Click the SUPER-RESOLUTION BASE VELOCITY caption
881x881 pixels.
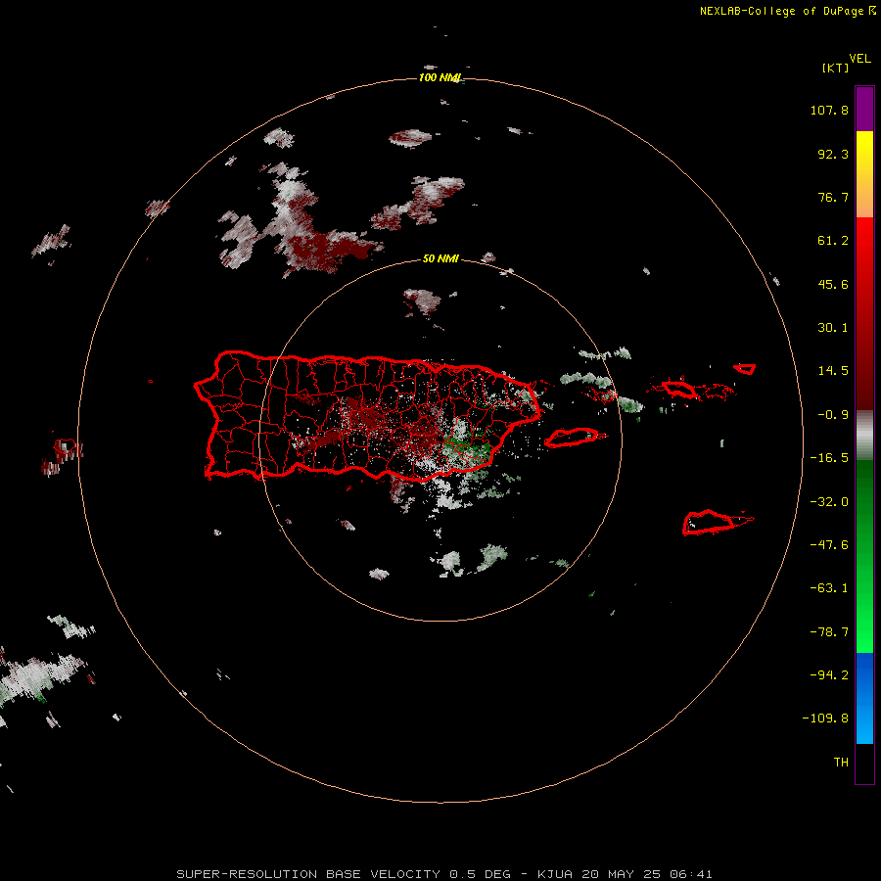(443, 874)
